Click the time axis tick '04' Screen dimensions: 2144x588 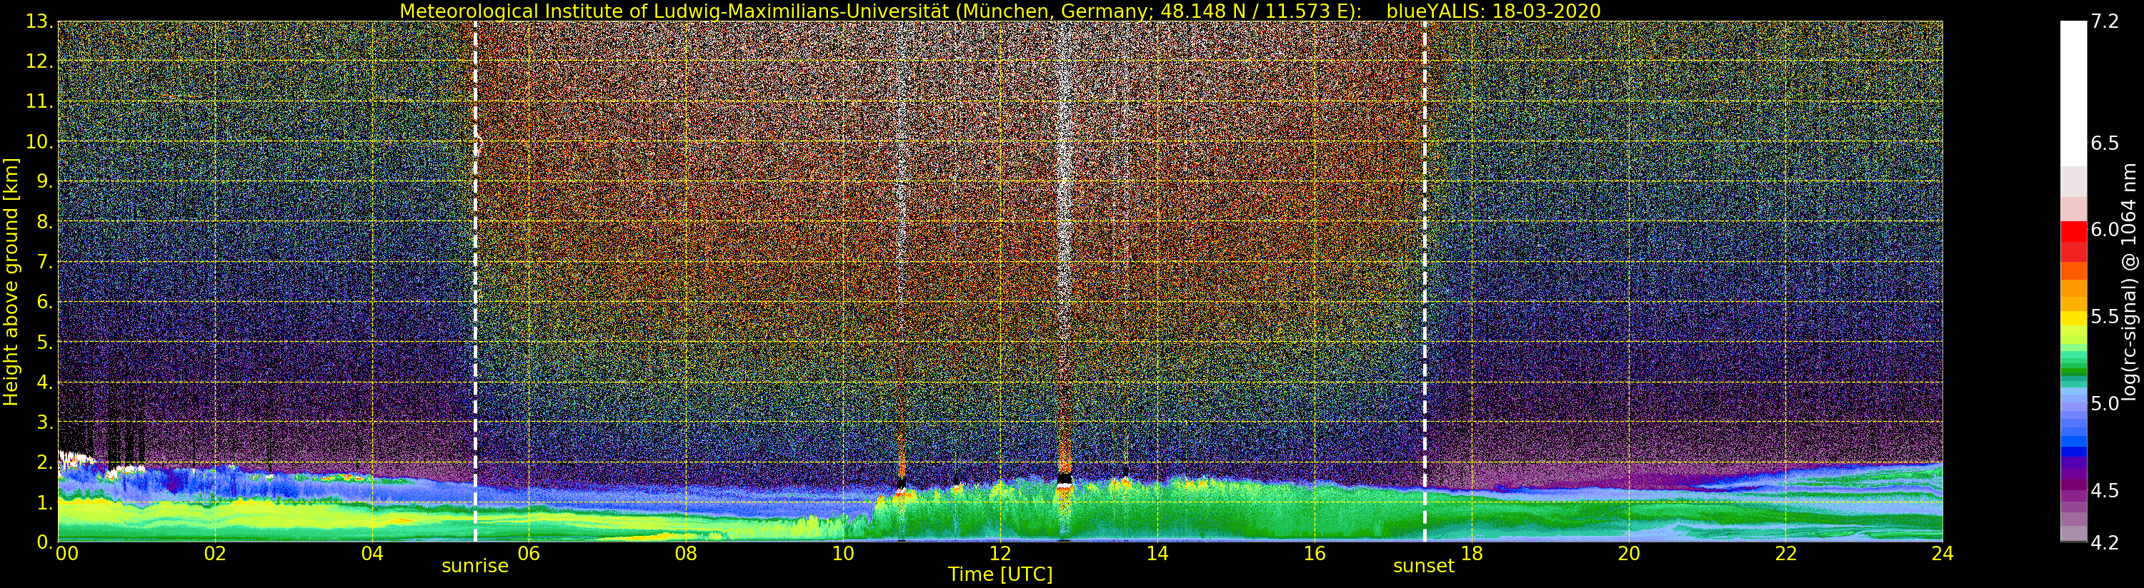(372, 554)
